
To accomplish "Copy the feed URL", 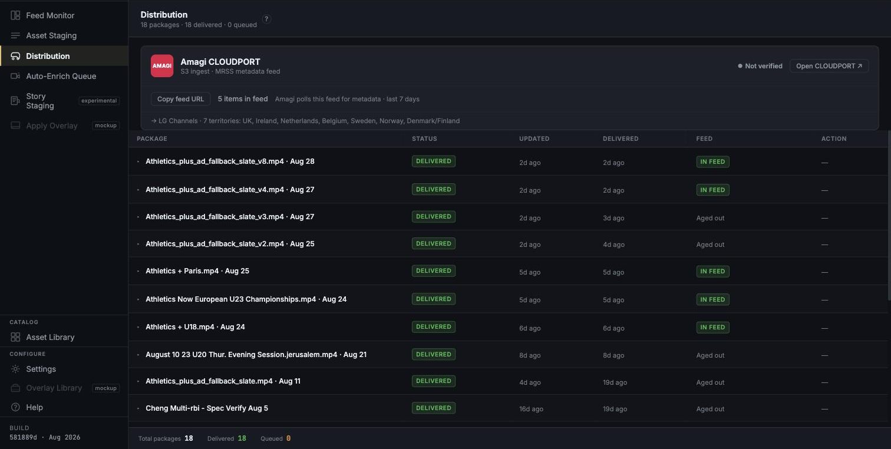I will coord(180,99).
